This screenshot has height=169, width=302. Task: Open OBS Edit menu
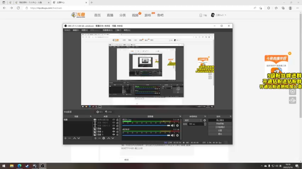point(76,30)
